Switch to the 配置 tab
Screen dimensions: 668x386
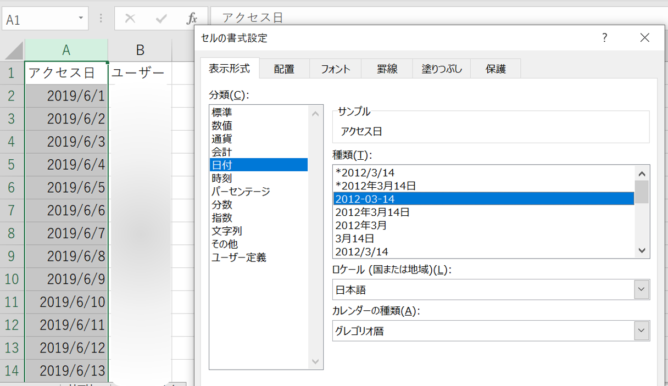(284, 69)
